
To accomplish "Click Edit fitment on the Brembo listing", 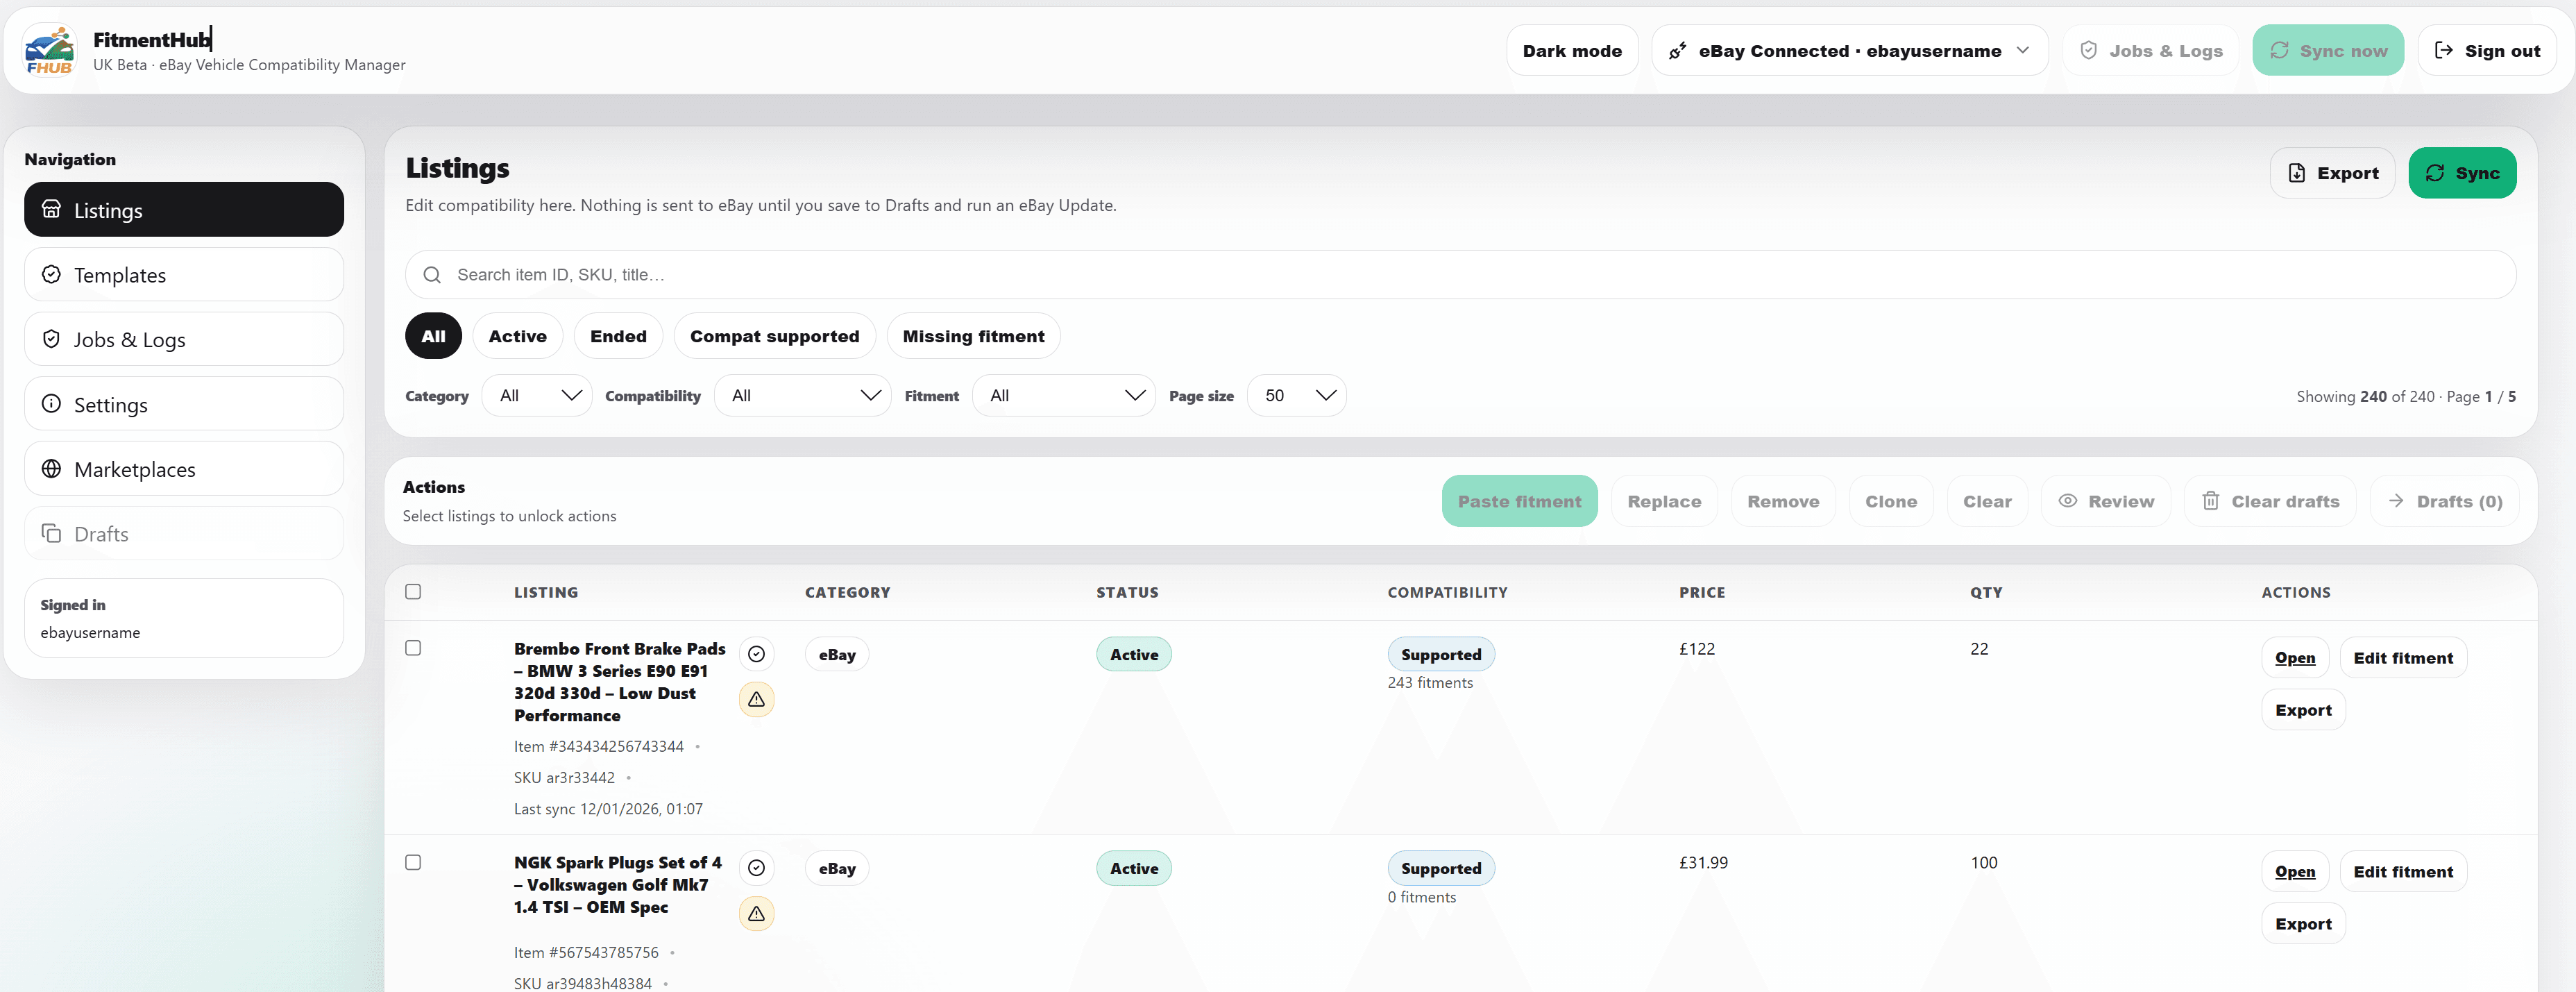I will point(2404,657).
